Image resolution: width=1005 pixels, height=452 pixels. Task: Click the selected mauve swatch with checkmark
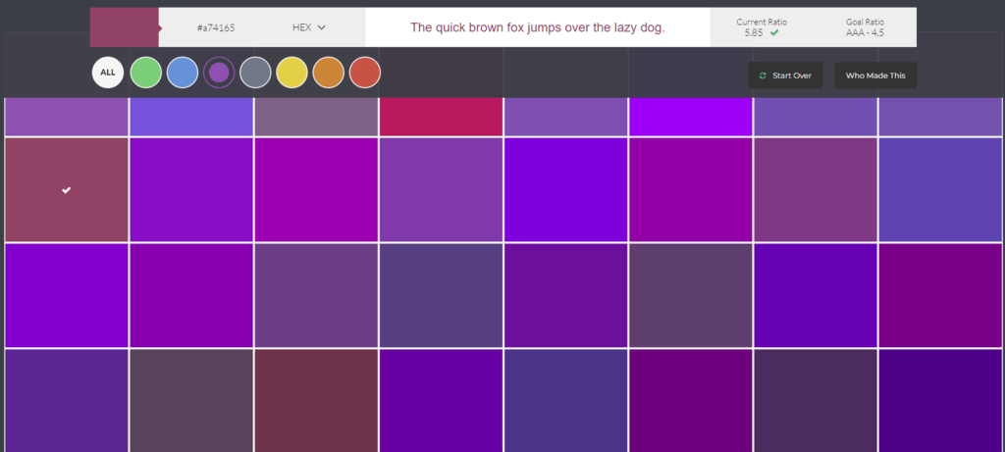point(66,190)
